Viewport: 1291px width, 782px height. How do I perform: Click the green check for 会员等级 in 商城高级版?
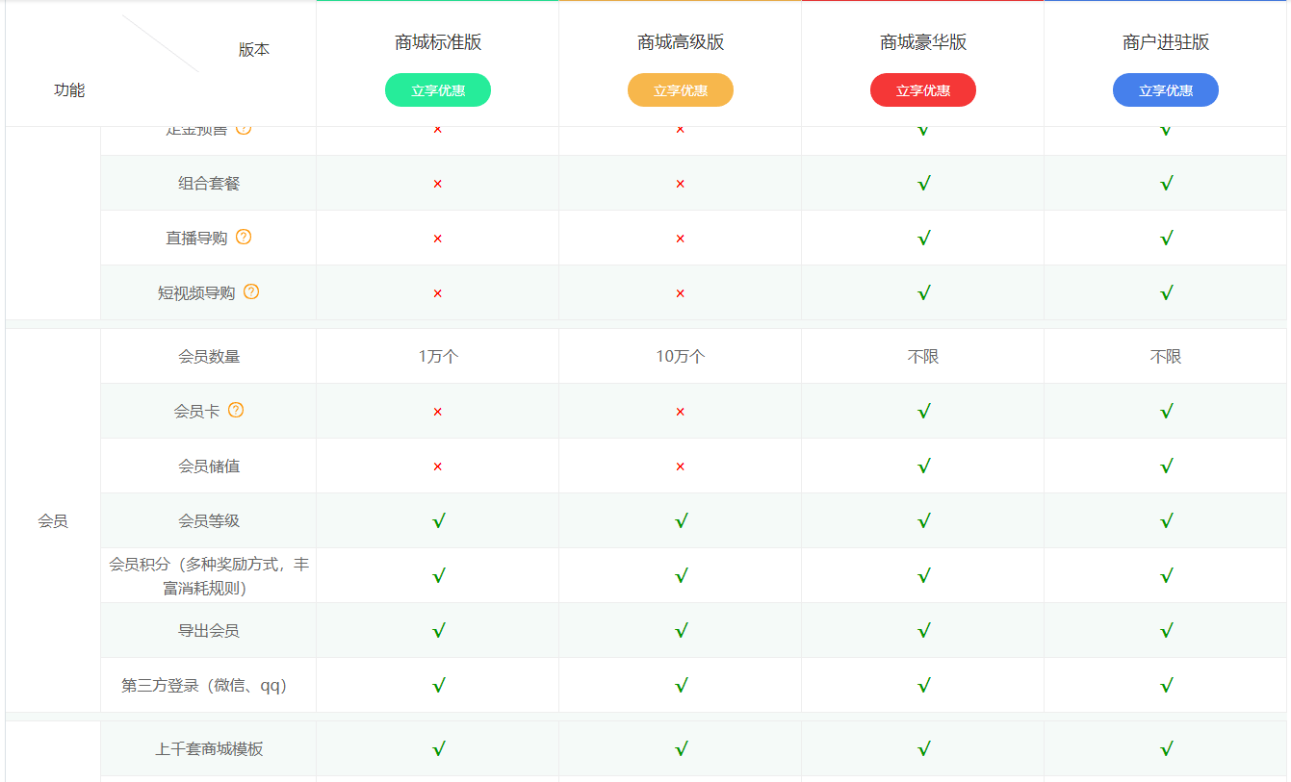tap(682, 521)
